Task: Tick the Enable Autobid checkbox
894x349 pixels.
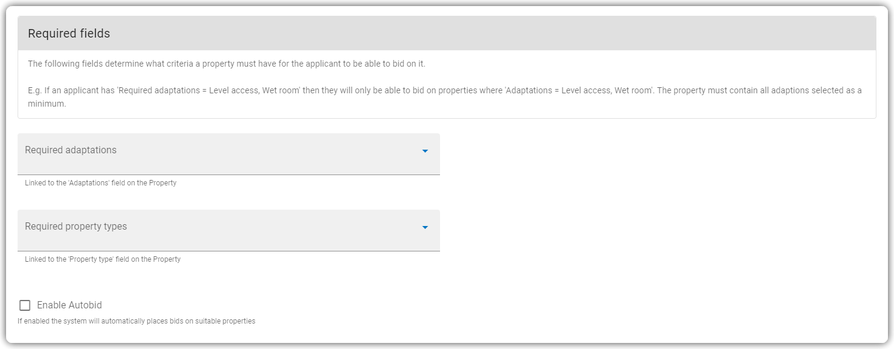Action: point(25,305)
